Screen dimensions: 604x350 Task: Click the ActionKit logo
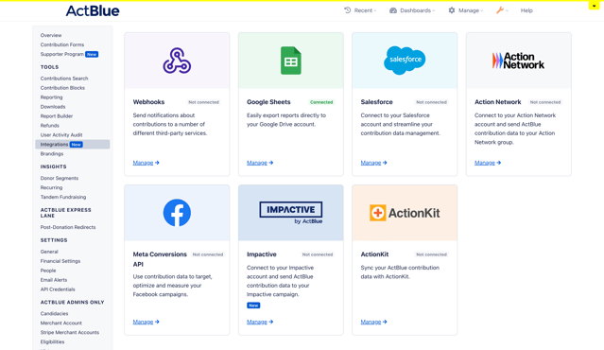click(x=405, y=213)
